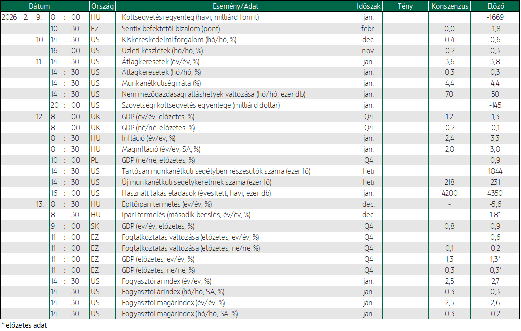Select the Költségvetési egyenleg row text

[190, 17]
